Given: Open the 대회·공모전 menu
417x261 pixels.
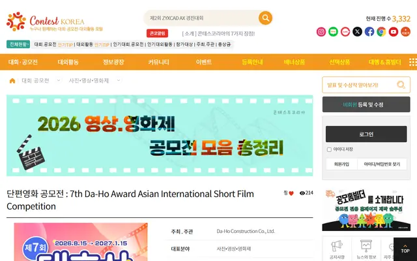Looking at the screenshot, I should pos(23,62).
